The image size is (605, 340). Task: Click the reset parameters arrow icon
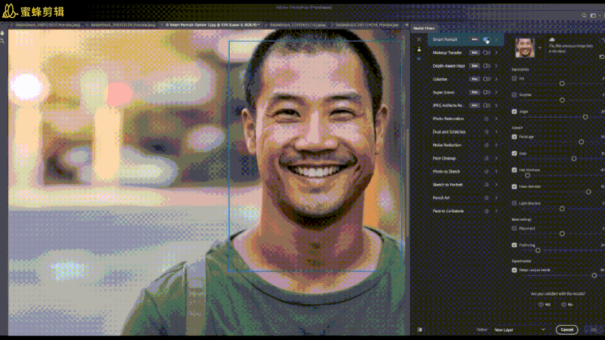[x=602, y=57]
